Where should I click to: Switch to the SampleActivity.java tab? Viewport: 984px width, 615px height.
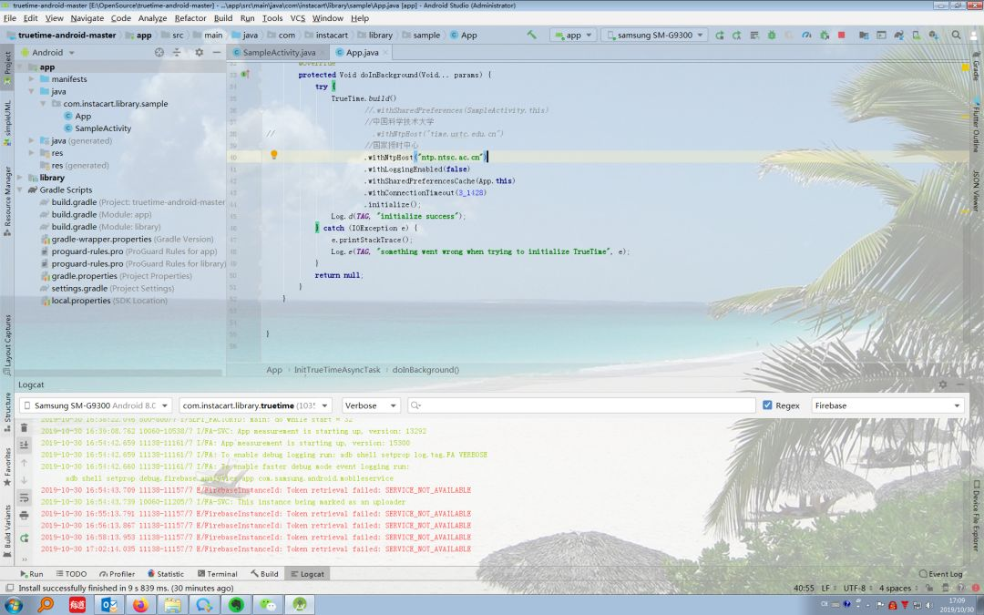click(x=277, y=53)
